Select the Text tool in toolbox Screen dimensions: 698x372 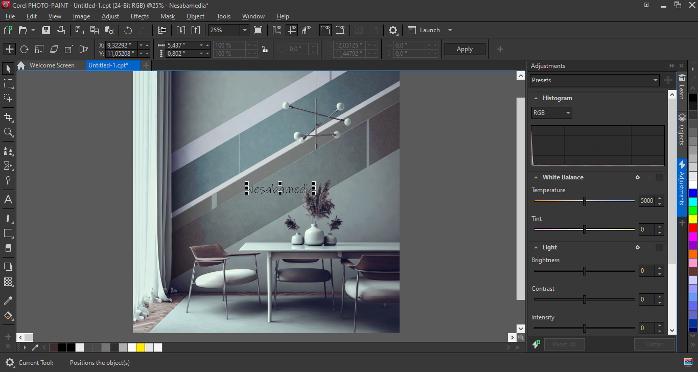coord(8,200)
